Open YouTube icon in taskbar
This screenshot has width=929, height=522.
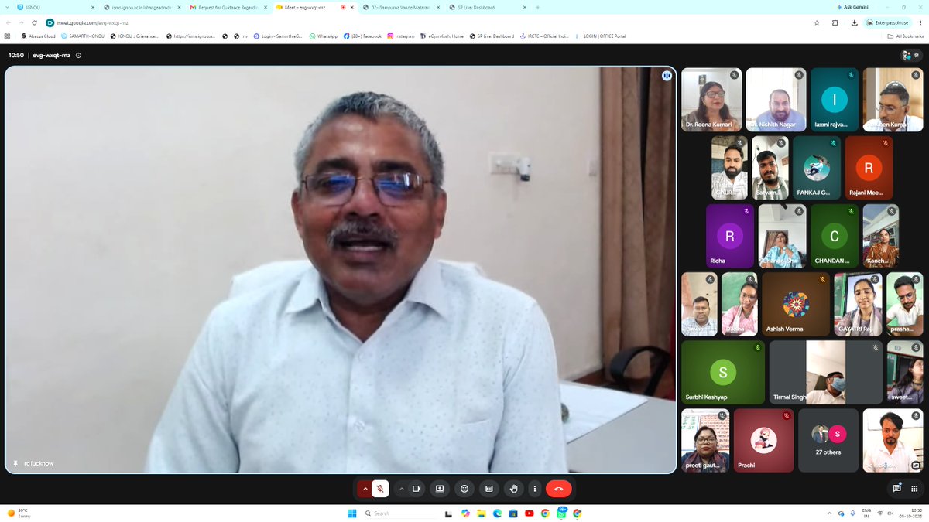(529, 513)
